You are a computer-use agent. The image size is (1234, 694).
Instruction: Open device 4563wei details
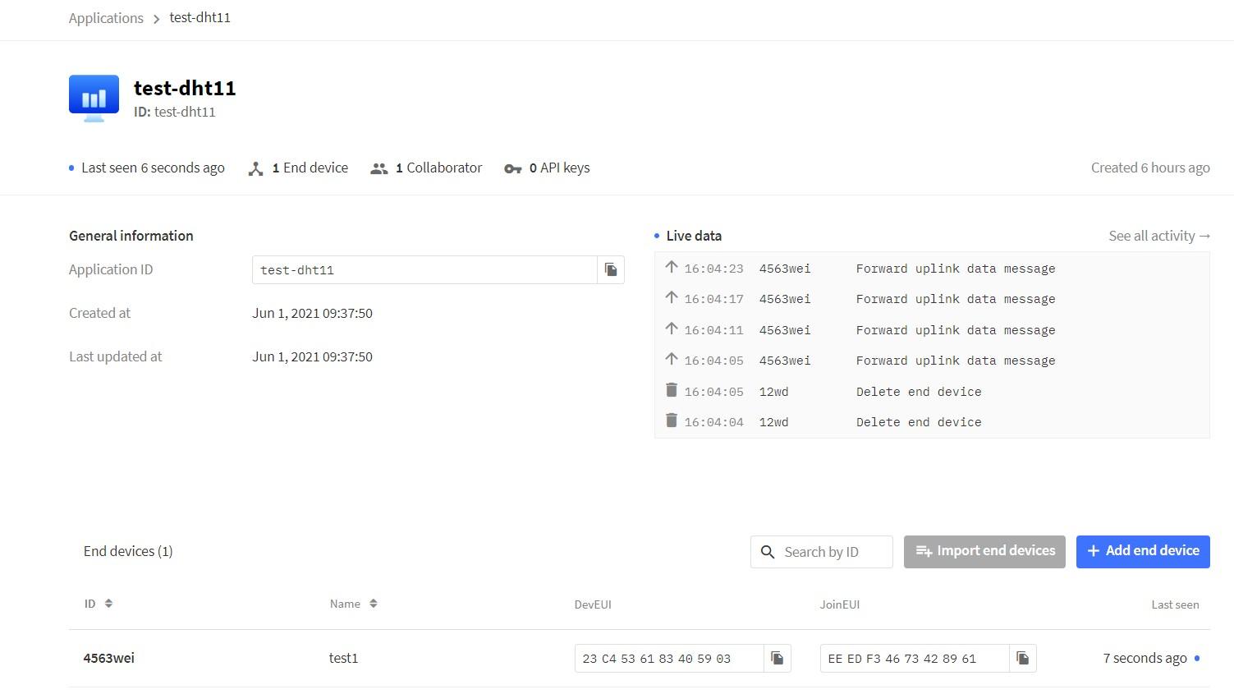tap(108, 658)
